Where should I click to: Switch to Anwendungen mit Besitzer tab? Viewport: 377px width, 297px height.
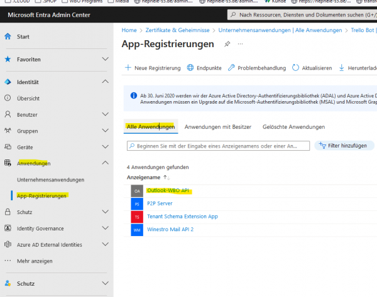(217, 127)
